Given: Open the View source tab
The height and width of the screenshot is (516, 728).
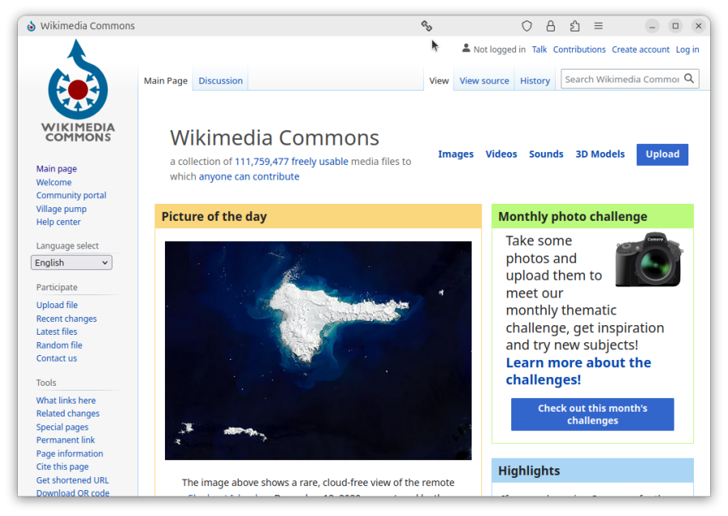Looking at the screenshot, I should pos(484,81).
